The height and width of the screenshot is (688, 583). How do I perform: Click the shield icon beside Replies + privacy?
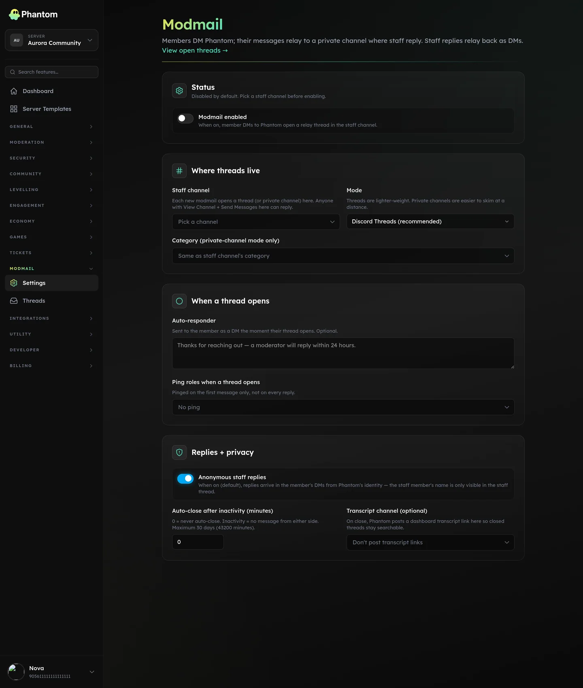tap(179, 452)
